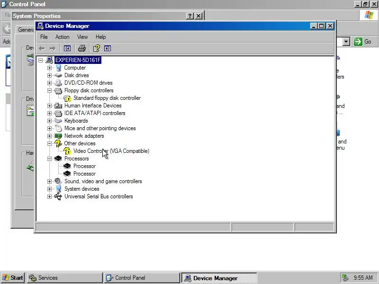Click the Forward arrow in Device Manager toolbar
The width and height of the screenshot is (379, 284).
tap(53, 49)
